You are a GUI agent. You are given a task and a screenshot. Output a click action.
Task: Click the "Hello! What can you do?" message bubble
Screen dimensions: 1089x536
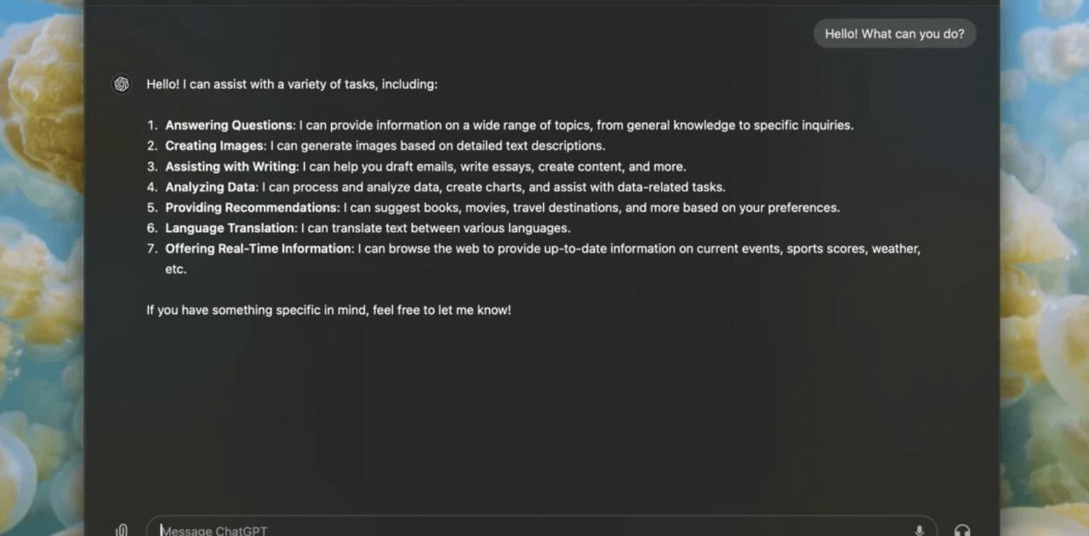coord(894,34)
